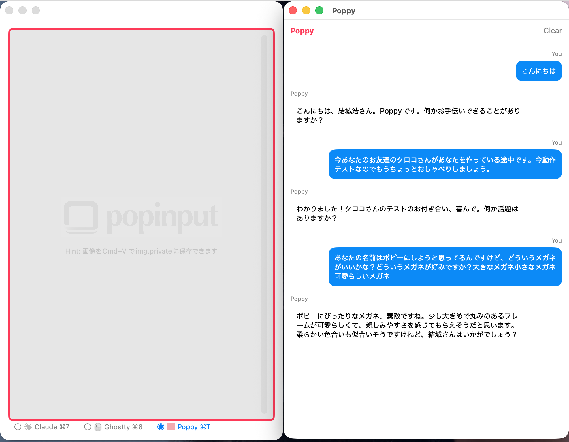Select the Ghostty ⌘8 radio button
This screenshot has height=442, width=569.
click(x=88, y=427)
